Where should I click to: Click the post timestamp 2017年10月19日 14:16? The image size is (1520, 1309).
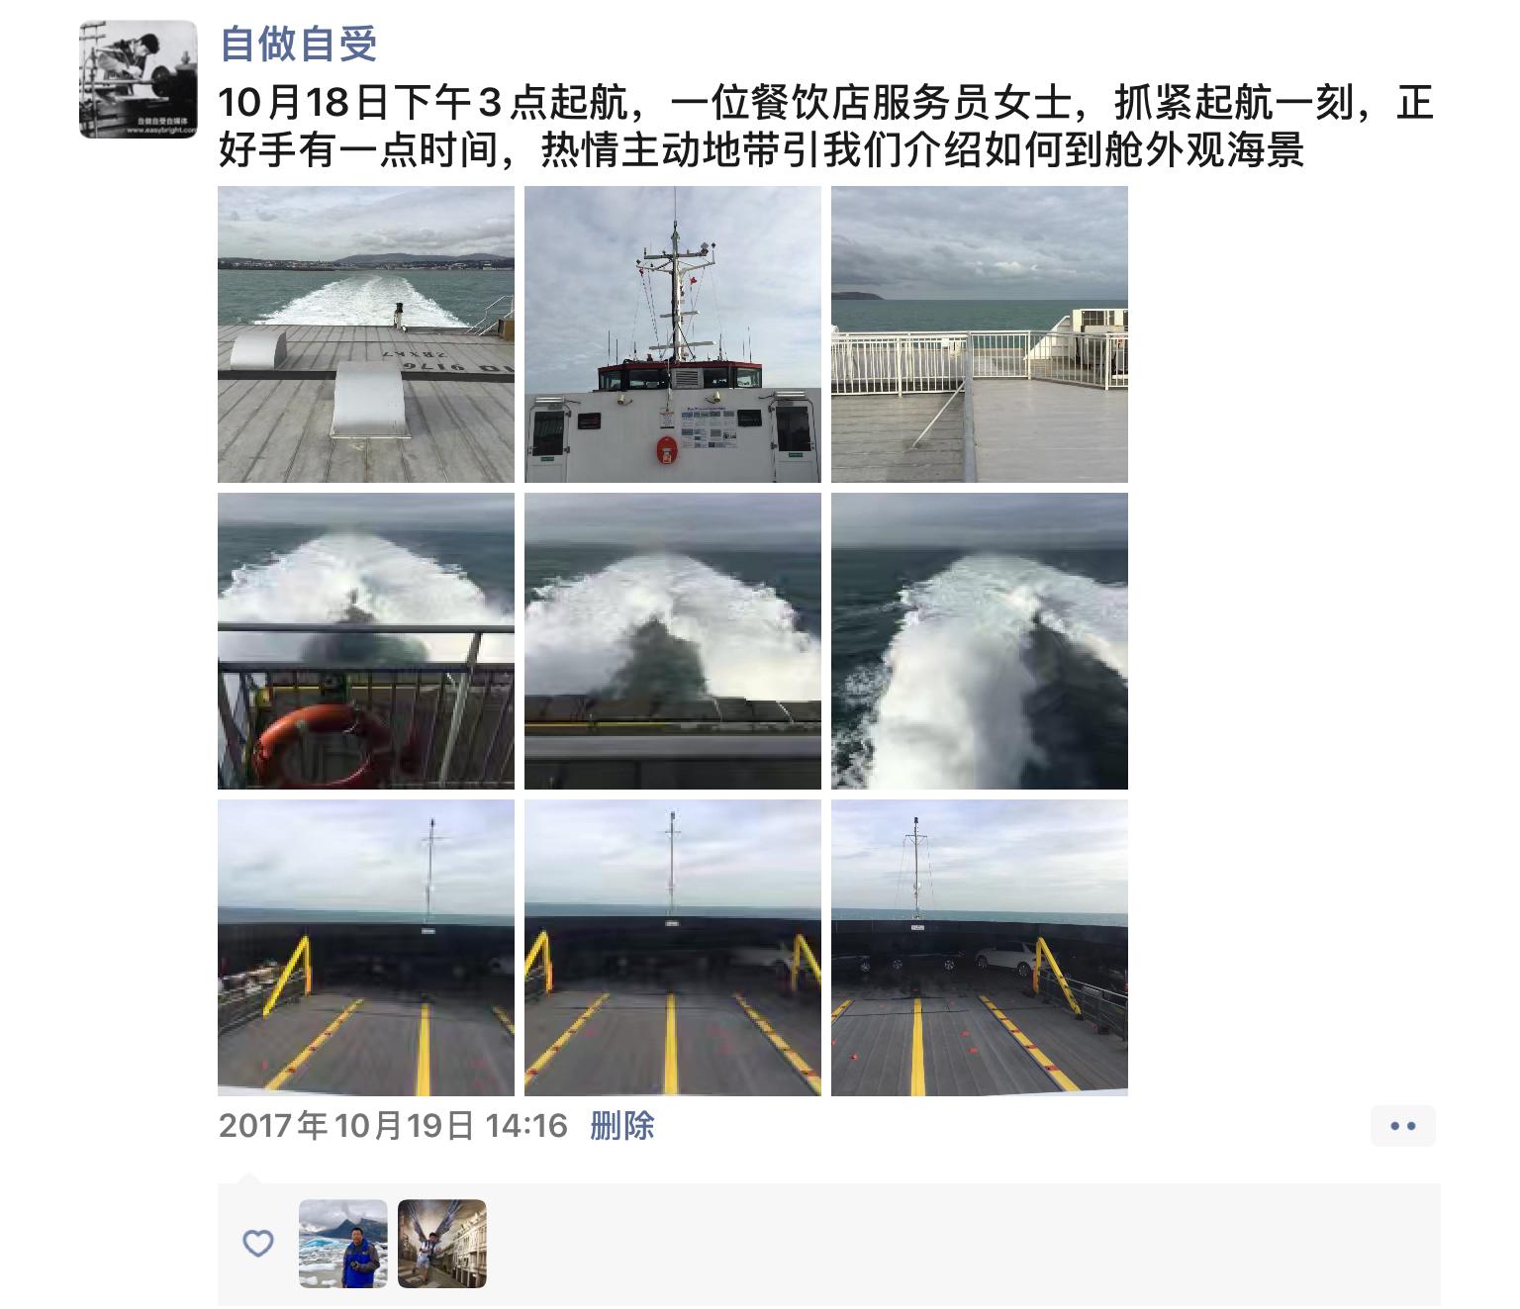click(393, 1126)
